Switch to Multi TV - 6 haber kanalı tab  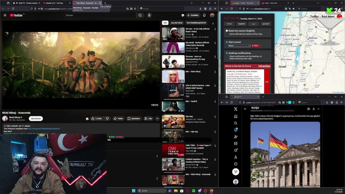(x=26, y=3)
